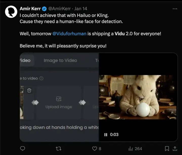The height and width of the screenshot is (155, 182).
Task: View tweet analytics bar chart icon
Action: coord(131,149)
